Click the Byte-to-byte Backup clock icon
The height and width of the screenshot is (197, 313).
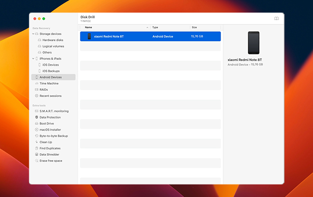point(37,136)
